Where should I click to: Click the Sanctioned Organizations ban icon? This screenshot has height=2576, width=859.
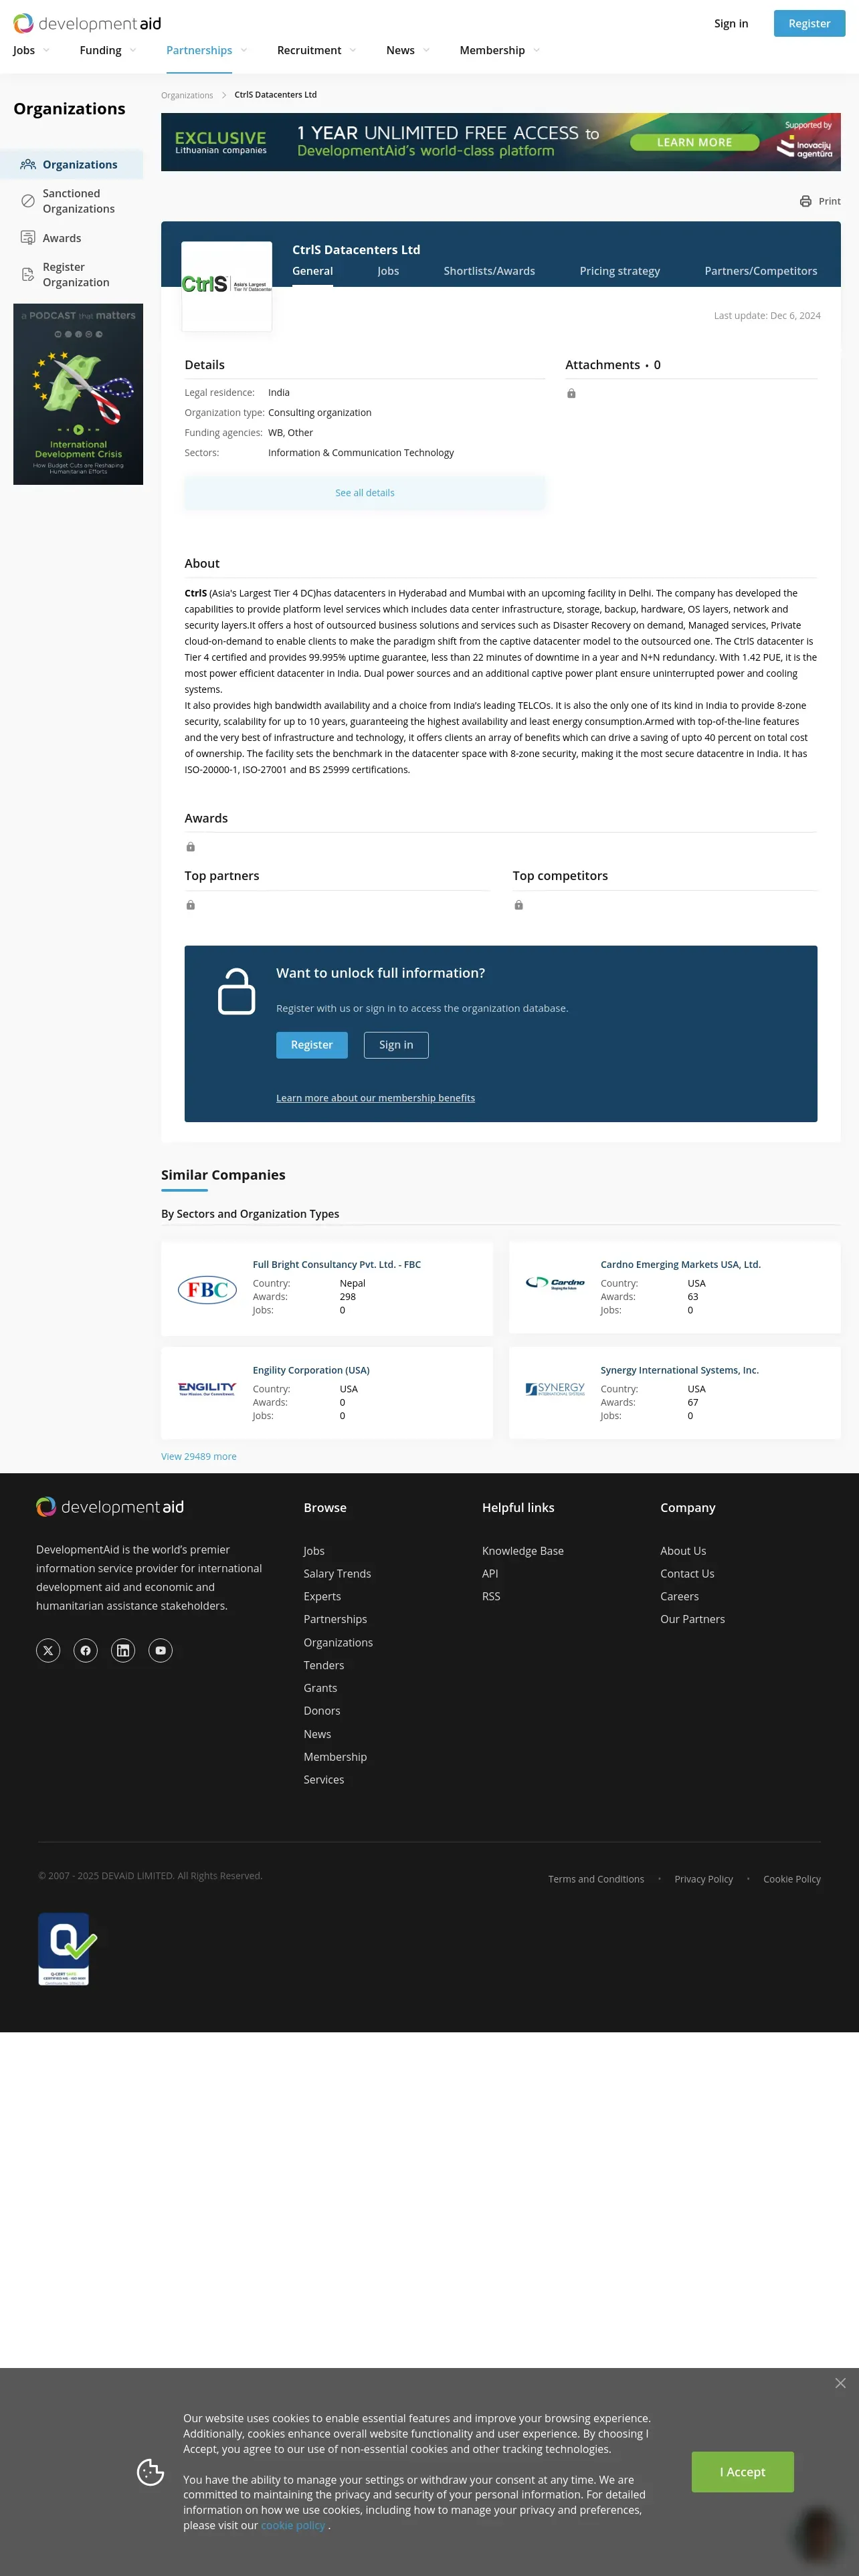point(28,201)
